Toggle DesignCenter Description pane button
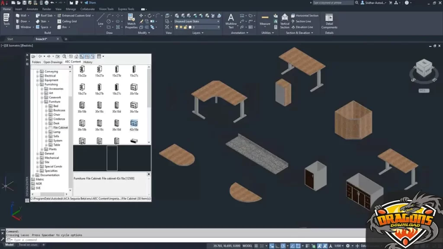 tap(93, 57)
